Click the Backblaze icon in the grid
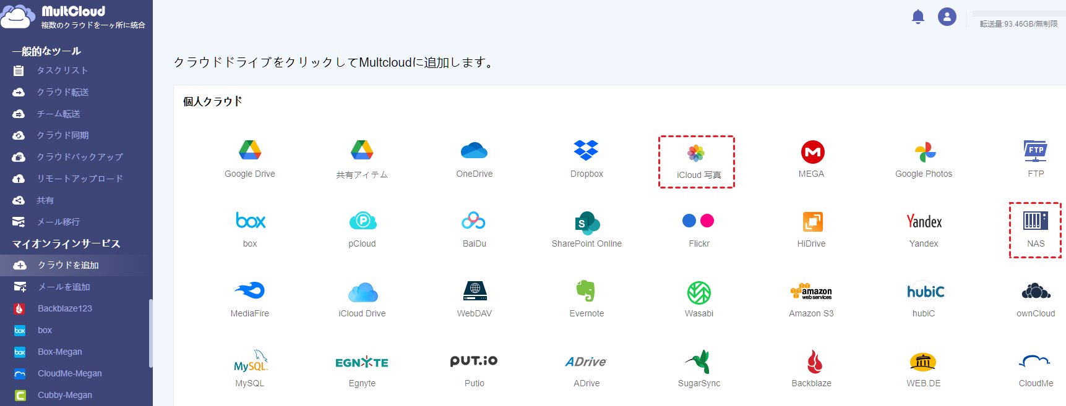Screen dimensions: 1066x406 (x=814, y=362)
